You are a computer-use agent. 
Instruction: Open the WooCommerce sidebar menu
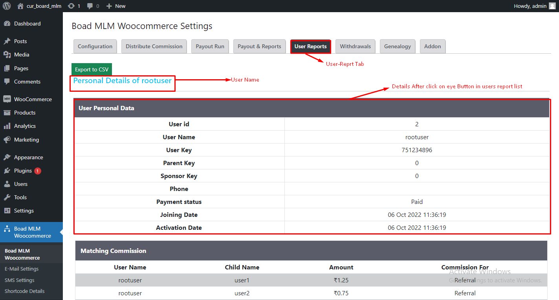(33, 99)
